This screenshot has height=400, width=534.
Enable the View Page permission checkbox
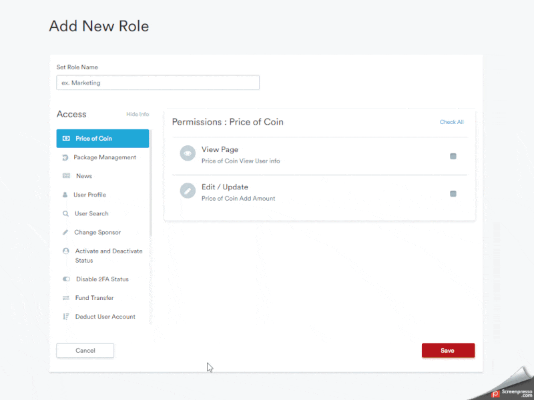(453, 156)
